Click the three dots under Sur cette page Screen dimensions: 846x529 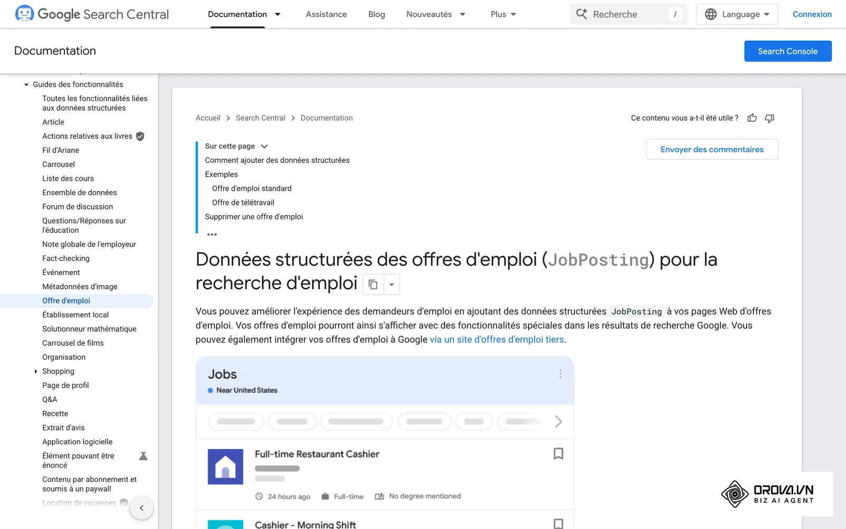[x=212, y=234]
